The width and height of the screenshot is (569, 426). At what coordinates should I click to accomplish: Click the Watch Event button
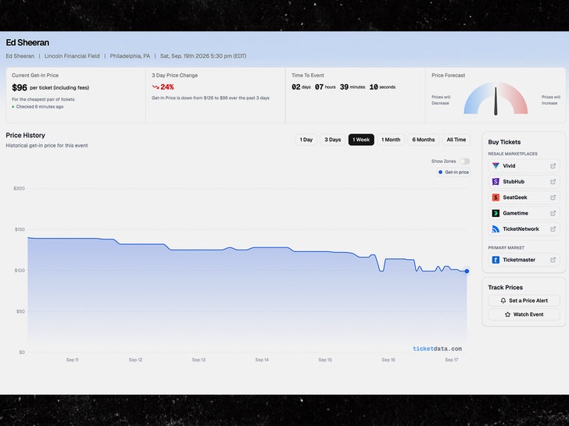524,314
